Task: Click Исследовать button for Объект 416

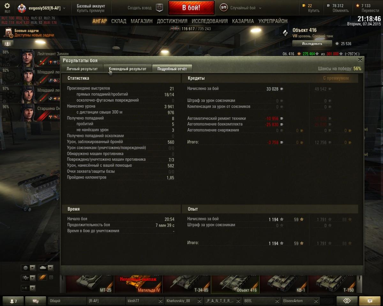Action: (x=312, y=43)
